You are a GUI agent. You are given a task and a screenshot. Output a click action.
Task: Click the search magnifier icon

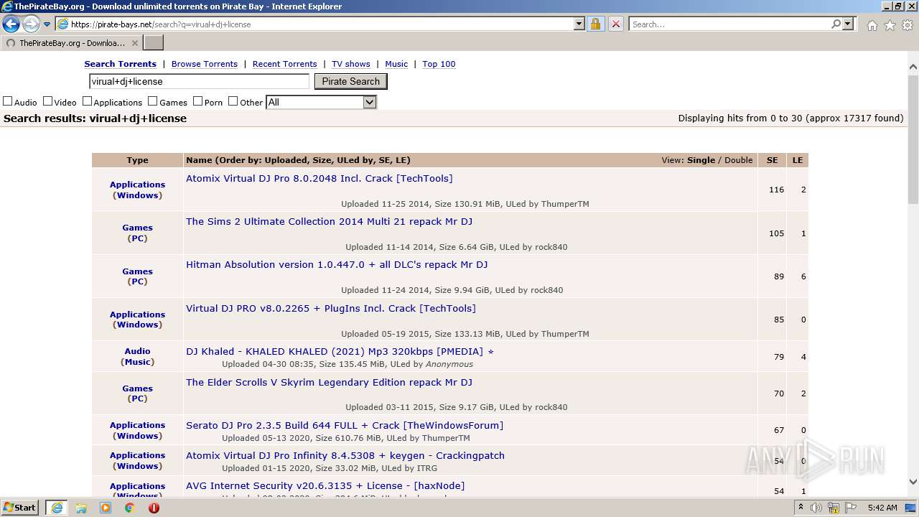pos(836,24)
